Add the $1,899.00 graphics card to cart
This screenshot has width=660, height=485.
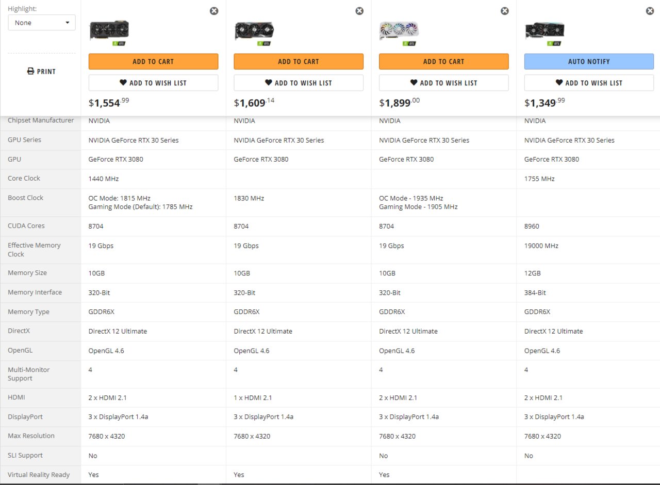pyautogui.click(x=444, y=61)
